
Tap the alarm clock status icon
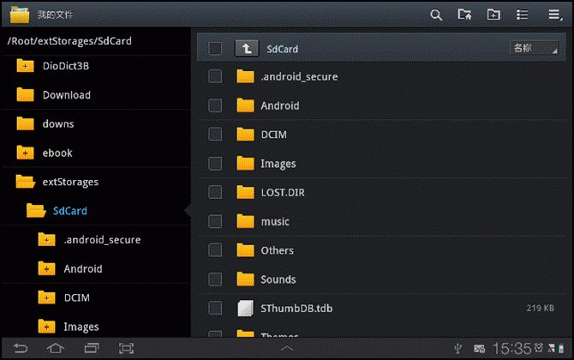coord(539,347)
